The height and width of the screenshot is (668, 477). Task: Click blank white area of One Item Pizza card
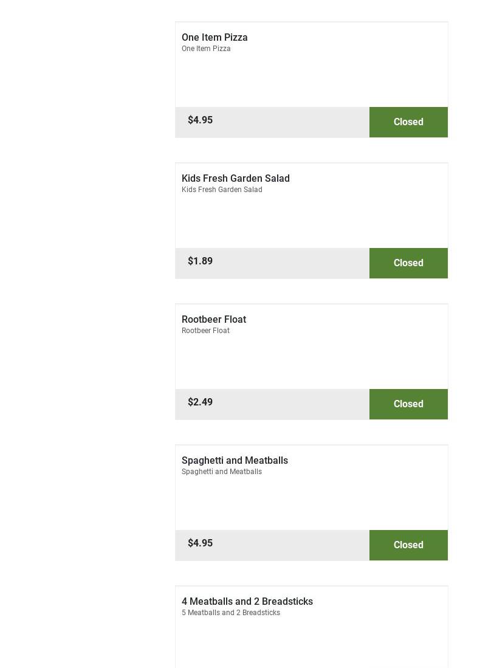[x=311, y=80]
